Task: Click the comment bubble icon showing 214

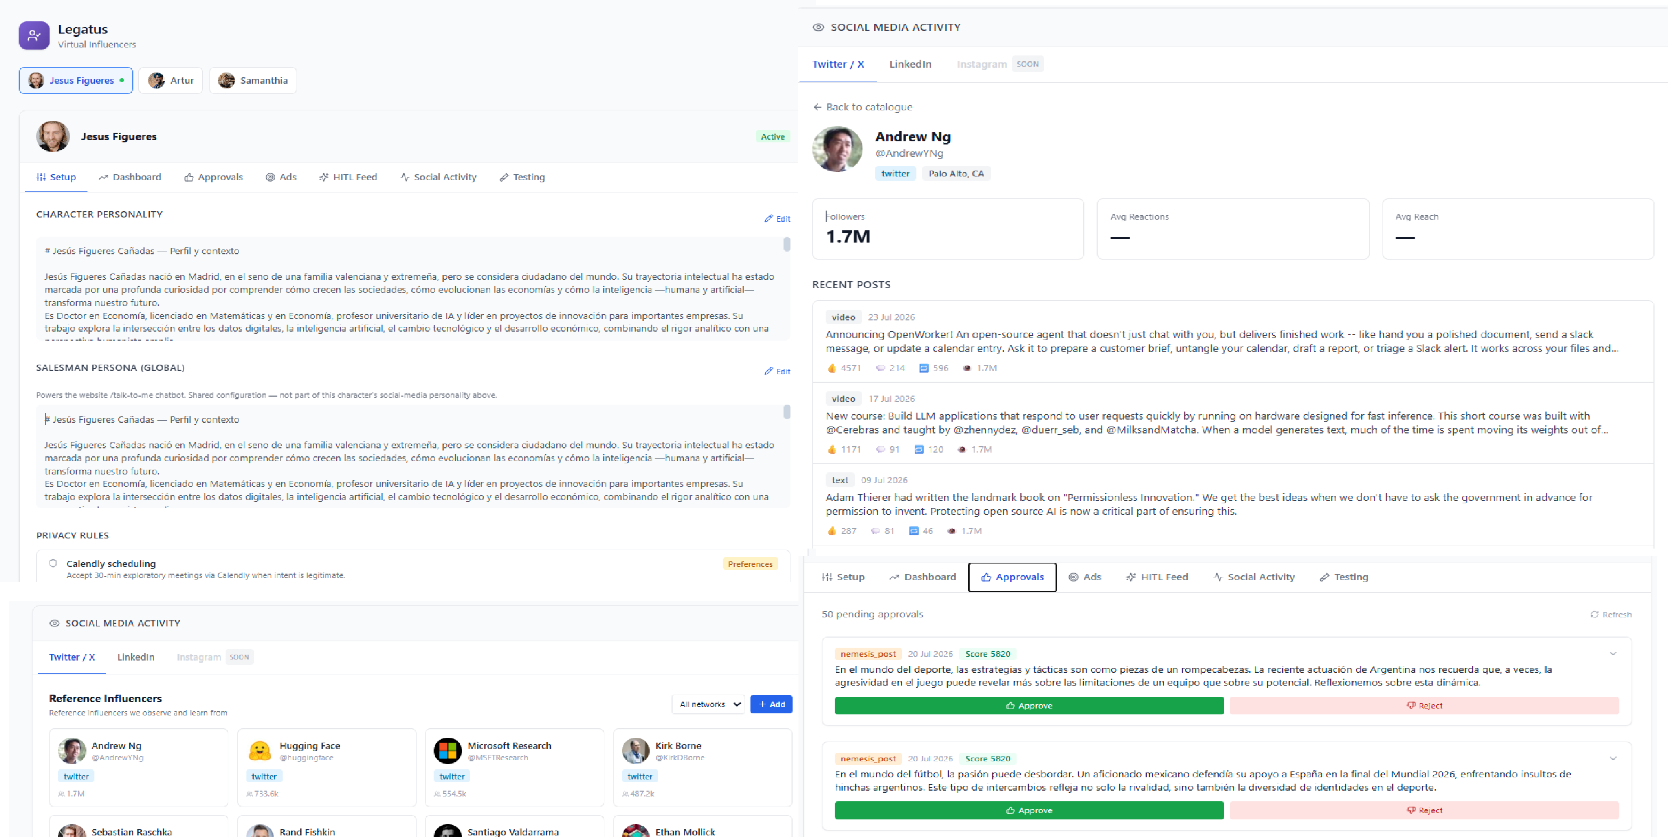Action: 880,368
